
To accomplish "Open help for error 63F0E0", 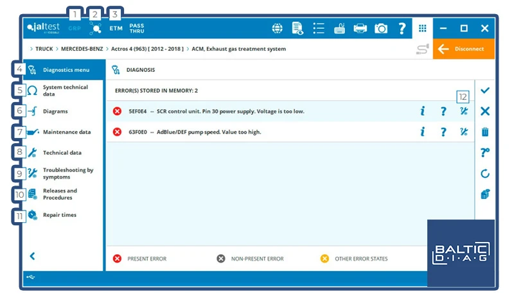I will tap(443, 132).
